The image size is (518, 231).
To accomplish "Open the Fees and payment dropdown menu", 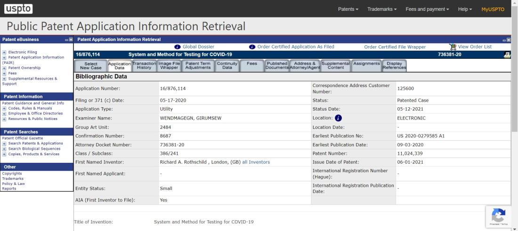I will (x=427, y=9).
